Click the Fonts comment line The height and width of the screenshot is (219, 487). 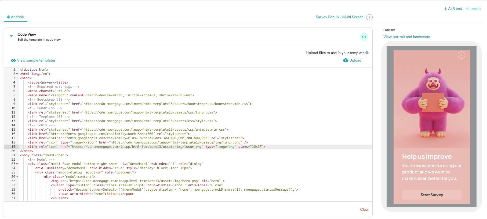coord(41,125)
